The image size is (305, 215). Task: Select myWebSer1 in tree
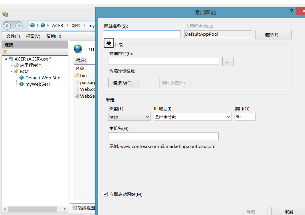38,84
